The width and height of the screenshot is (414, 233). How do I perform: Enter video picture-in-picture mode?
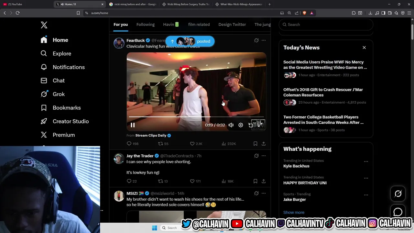[250, 125]
